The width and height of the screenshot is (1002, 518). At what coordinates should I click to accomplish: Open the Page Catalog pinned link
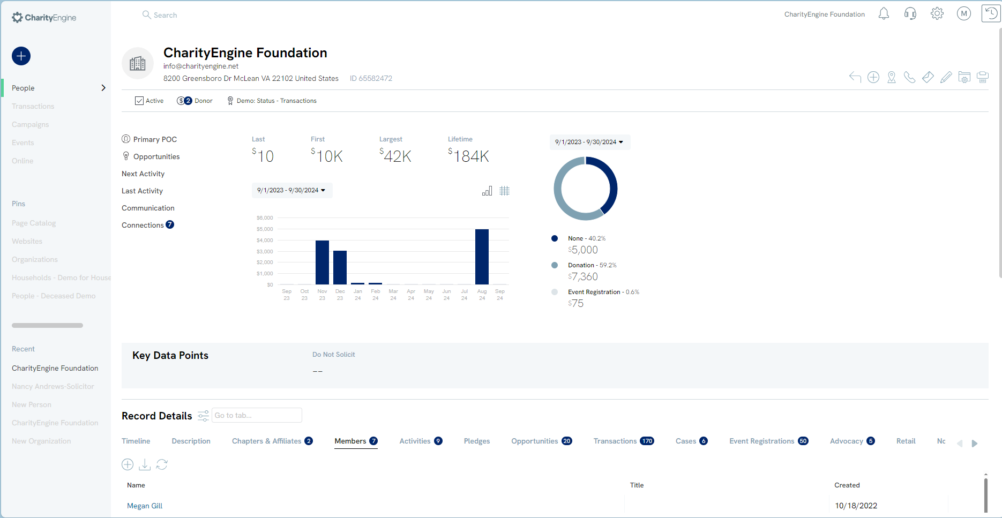(x=34, y=223)
